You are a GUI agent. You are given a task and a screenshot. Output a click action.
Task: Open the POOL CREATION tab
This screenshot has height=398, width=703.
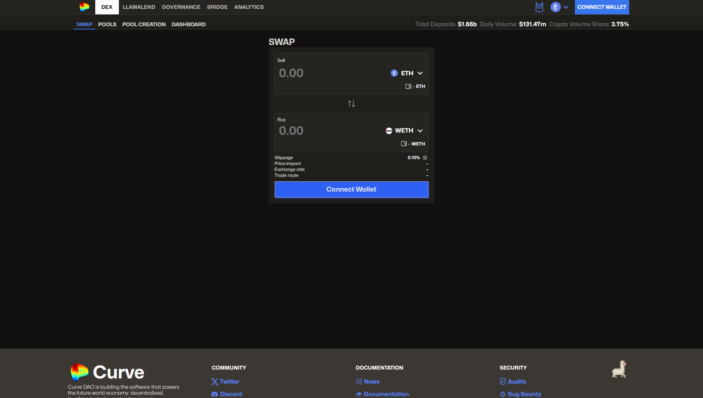tap(144, 24)
